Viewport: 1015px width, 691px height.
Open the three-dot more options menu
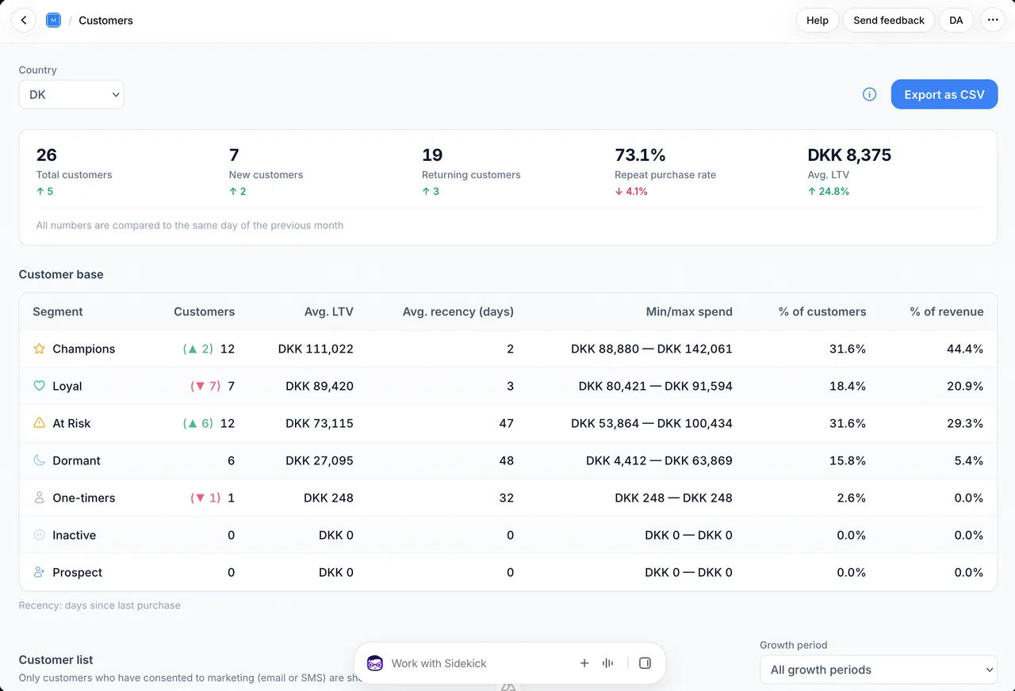coord(993,21)
